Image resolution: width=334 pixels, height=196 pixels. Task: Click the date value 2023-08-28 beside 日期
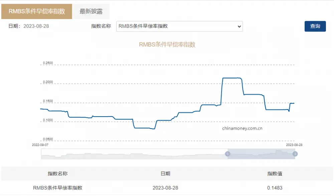pos(36,26)
